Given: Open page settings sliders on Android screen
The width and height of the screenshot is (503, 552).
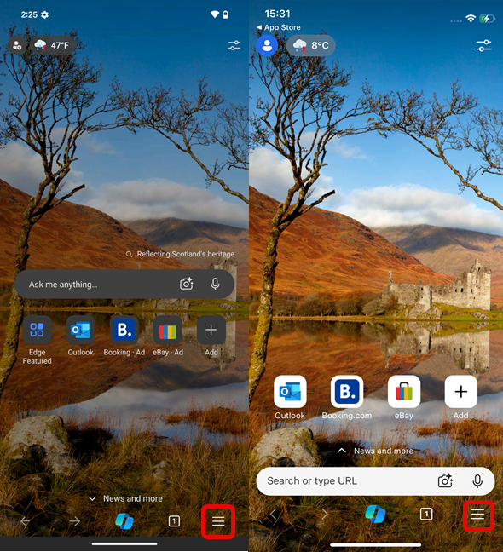Looking at the screenshot, I should pyautogui.click(x=234, y=45).
